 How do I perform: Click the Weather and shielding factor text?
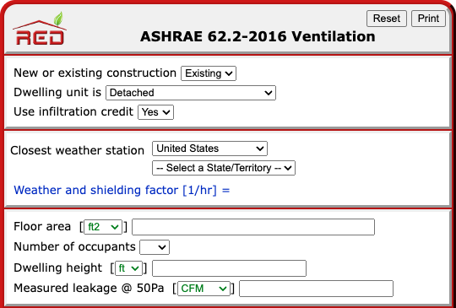click(x=122, y=190)
